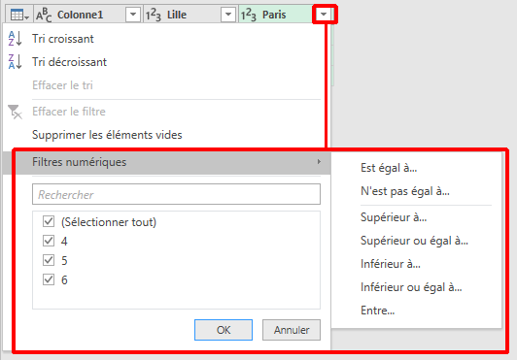Click the 123 number type icon of Paris
This screenshot has height=360, width=517.
(248, 16)
